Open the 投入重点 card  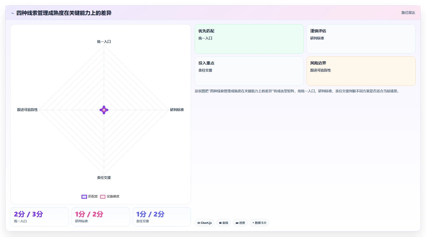(249, 71)
